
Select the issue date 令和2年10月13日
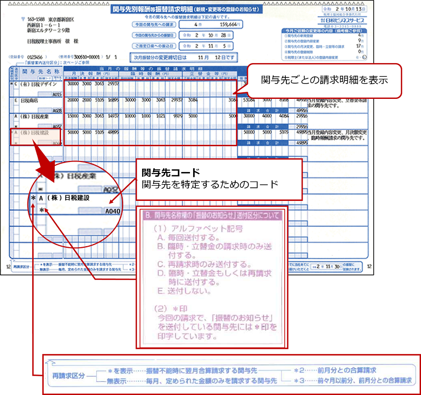[x=344, y=9]
